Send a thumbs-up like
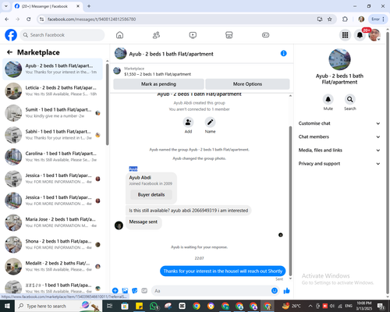The image size is (390, 312). pos(286,291)
